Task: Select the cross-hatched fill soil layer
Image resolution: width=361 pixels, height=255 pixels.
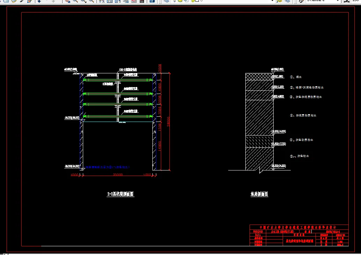Action: pyautogui.click(x=259, y=76)
